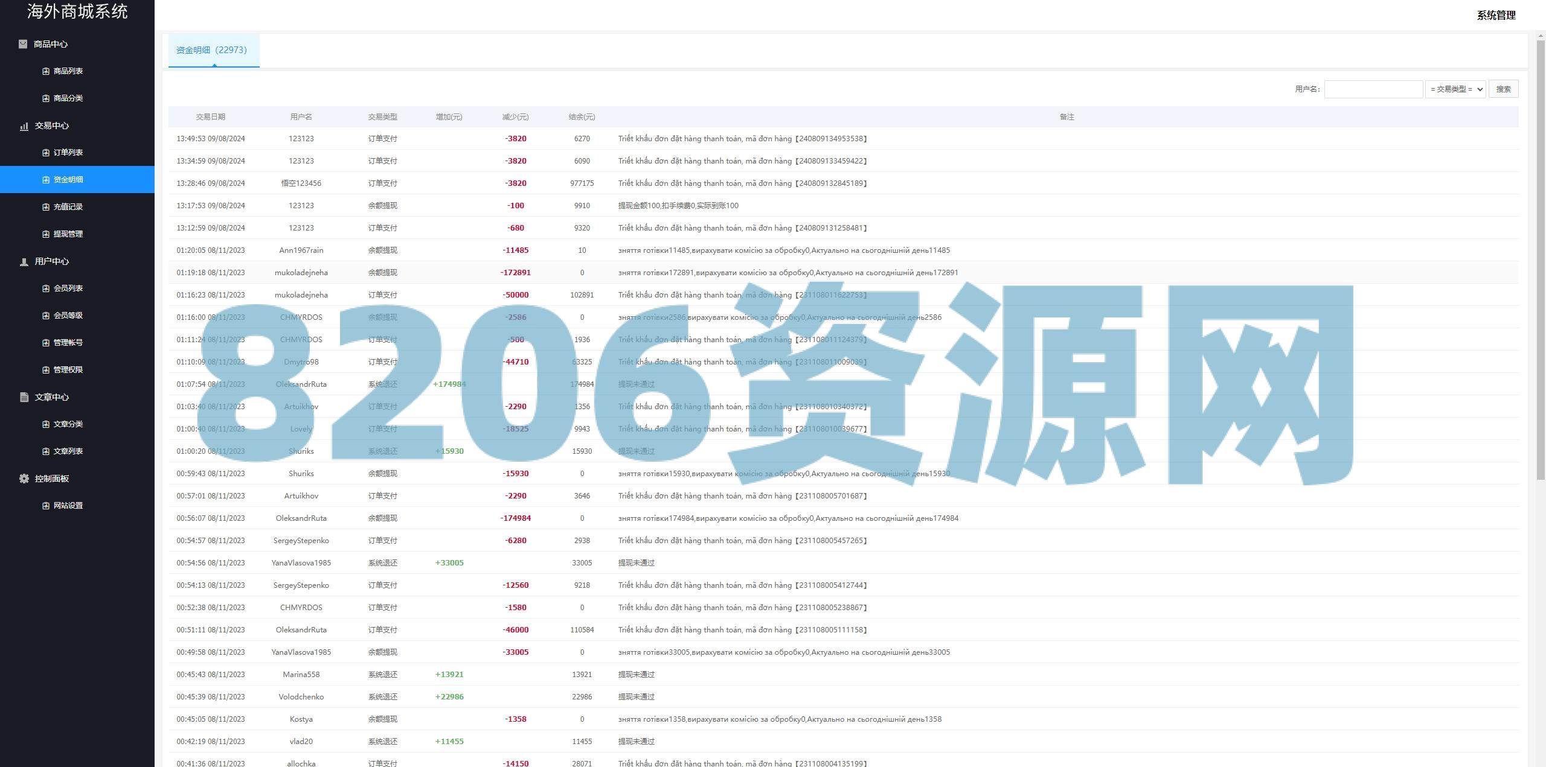Viewport: 1546px width, 767px height.
Task: Select 会员等级 in the sidebar
Action: click(x=68, y=316)
